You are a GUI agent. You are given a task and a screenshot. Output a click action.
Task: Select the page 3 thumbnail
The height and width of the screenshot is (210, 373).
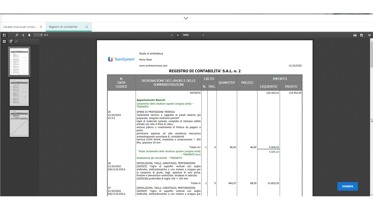coord(19,123)
